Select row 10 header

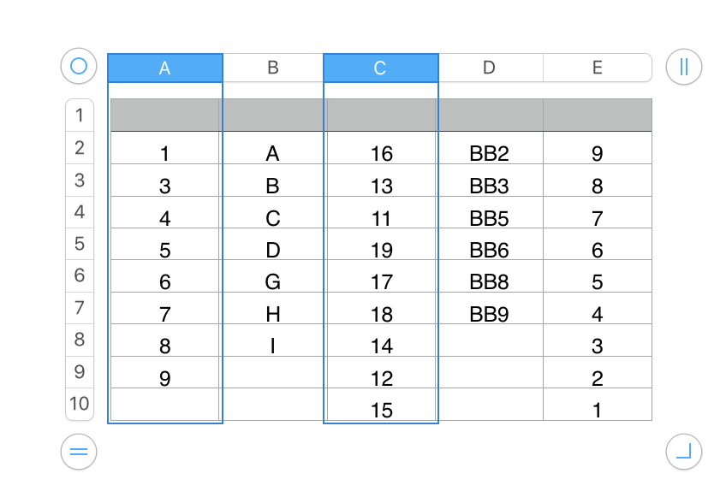point(80,404)
